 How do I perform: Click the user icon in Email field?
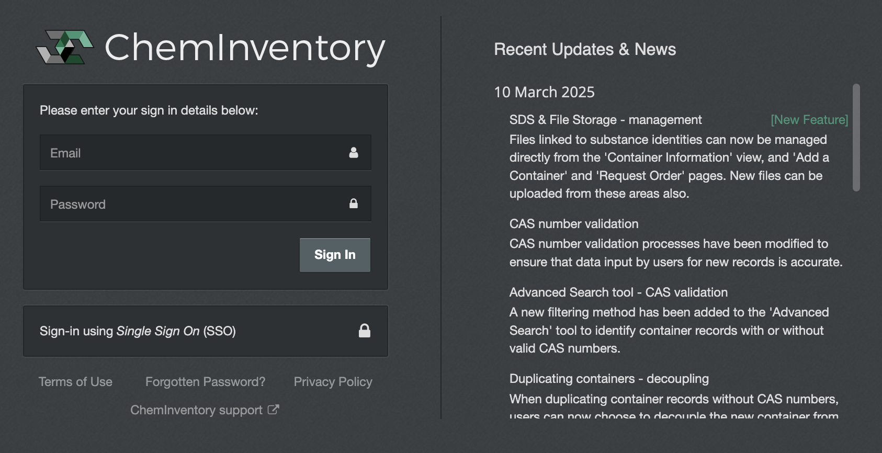[354, 153]
